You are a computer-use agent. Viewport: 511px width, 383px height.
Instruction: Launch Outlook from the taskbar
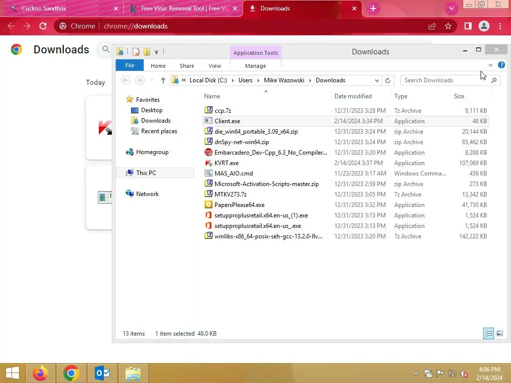pos(102,373)
